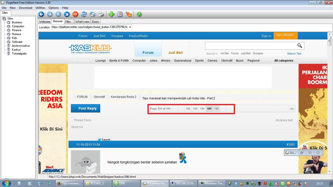This screenshot has width=333, height=187.
Task: Click the increase text link
Action: [284, 120]
